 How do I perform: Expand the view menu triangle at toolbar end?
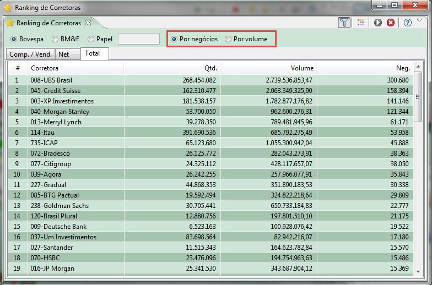coord(419,20)
